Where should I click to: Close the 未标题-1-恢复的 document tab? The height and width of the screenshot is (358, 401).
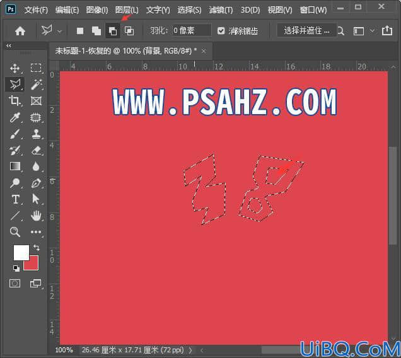204,51
